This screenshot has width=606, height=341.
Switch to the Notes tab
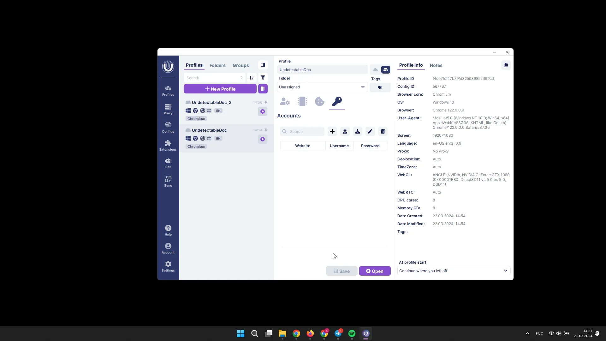(x=436, y=65)
